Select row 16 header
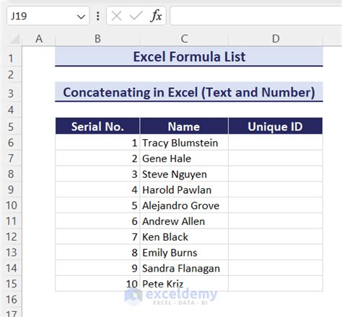Image resolution: width=342 pixels, height=317 pixels. coord(11,300)
